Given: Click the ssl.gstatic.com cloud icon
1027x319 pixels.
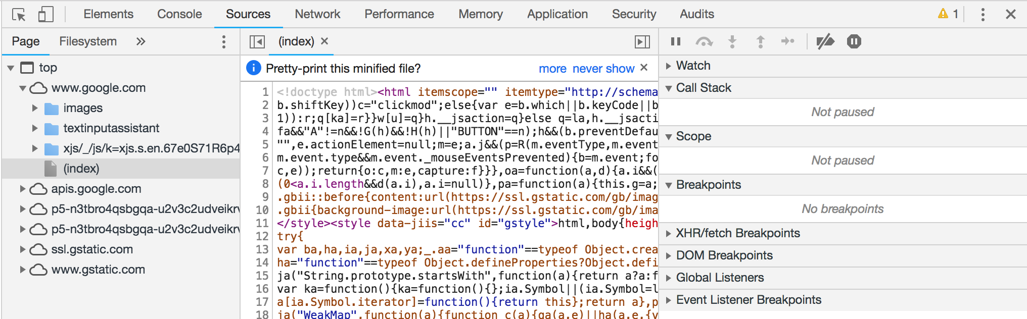Looking at the screenshot, I should coord(38,250).
